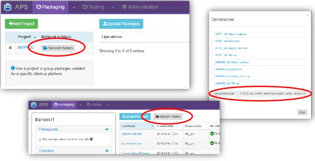Click info icon after Pre-configure virtual machine option
Viewport: 315px width, 161px height.
tap(91, 139)
